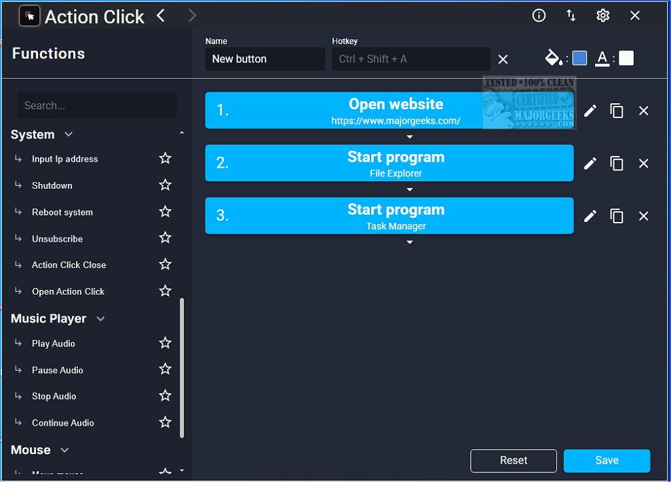
Task: Choose the Open Action Click function
Action: coord(68,291)
